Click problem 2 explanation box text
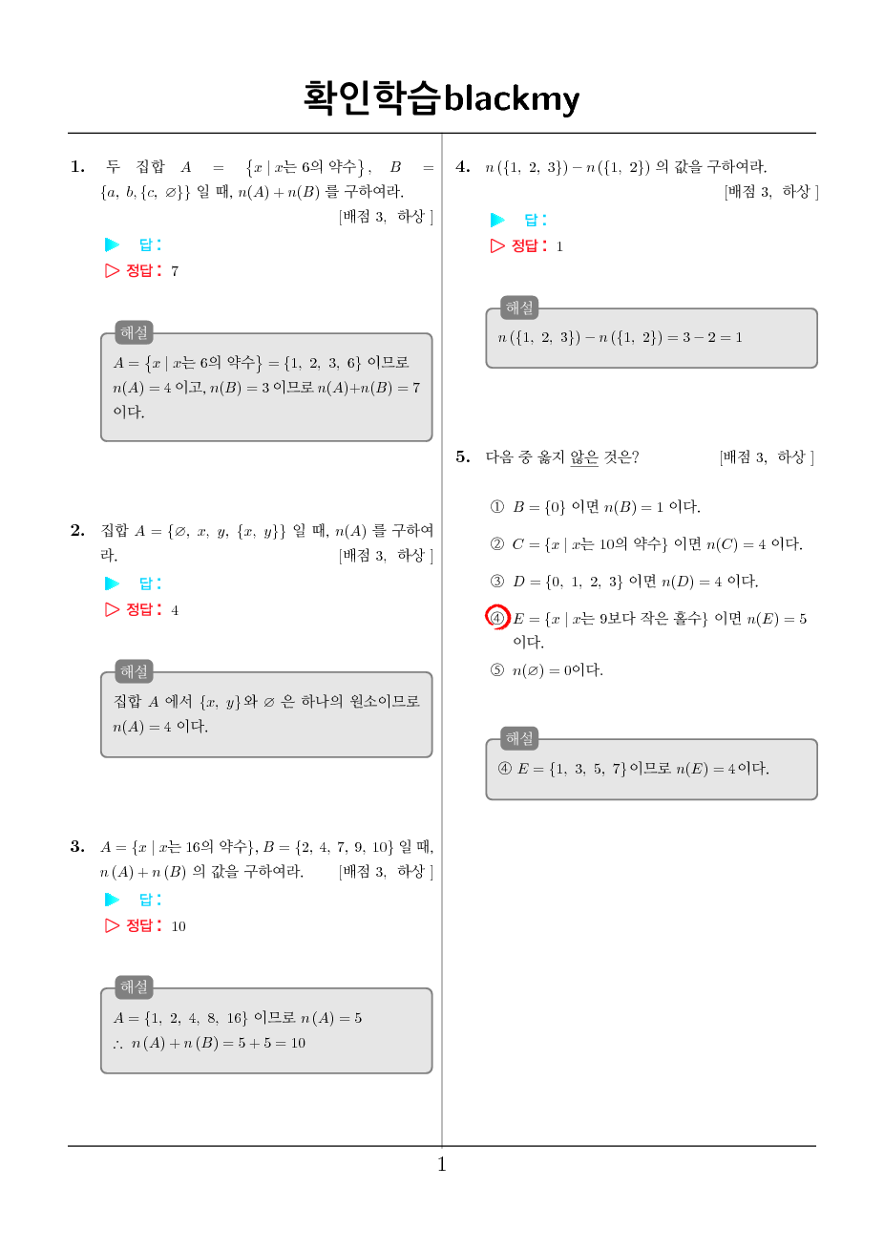The image size is (884, 1251). tap(266, 713)
